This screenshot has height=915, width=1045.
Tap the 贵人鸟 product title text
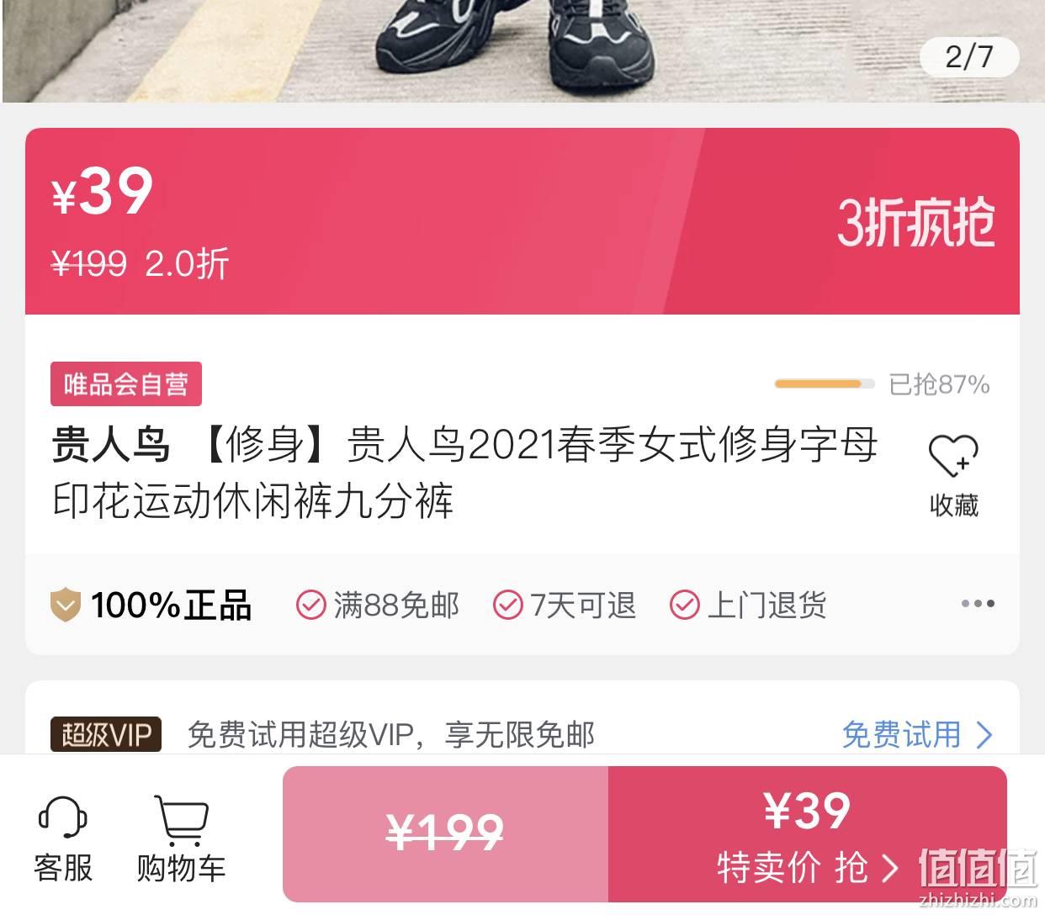[x=464, y=473]
